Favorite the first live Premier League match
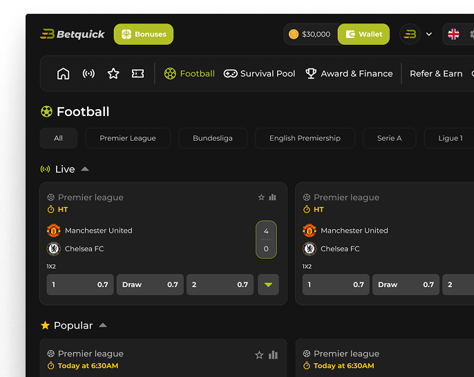474x377 pixels. [x=261, y=197]
